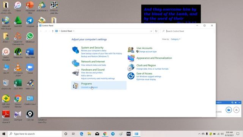Screen dimensions: 243x137
Task: Open Network and Internet category
Action: tap(93, 62)
